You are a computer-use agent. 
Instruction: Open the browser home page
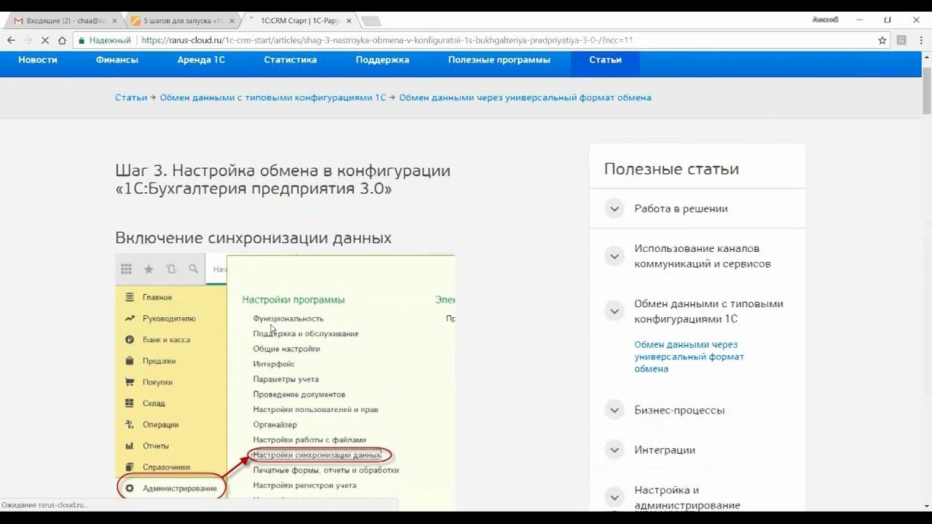pyautogui.click(x=62, y=41)
